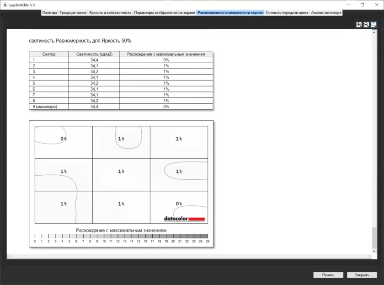
Task: Switch to the Градация тонов tab
Action: 73,13
